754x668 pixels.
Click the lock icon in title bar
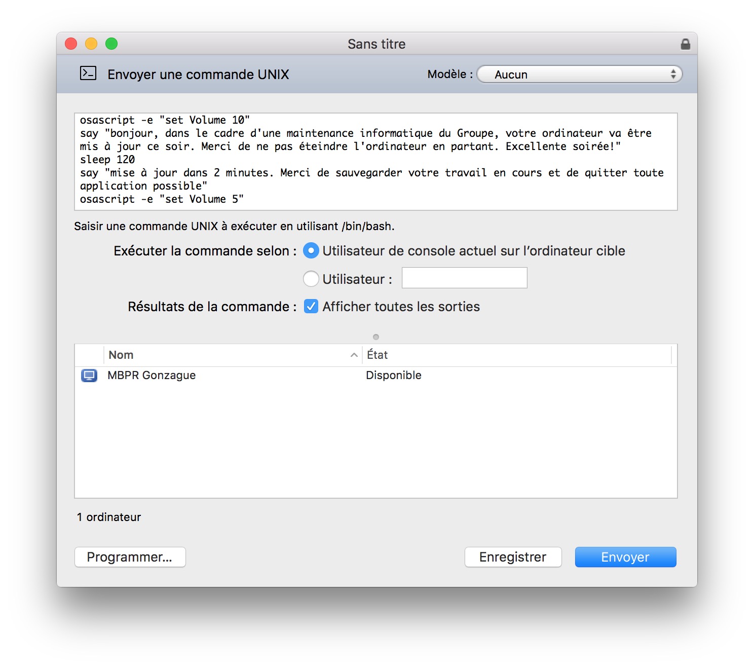pyautogui.click(x=685, y=44)
